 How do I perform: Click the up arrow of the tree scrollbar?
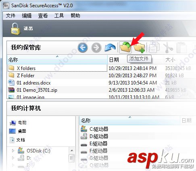(72, 150)
